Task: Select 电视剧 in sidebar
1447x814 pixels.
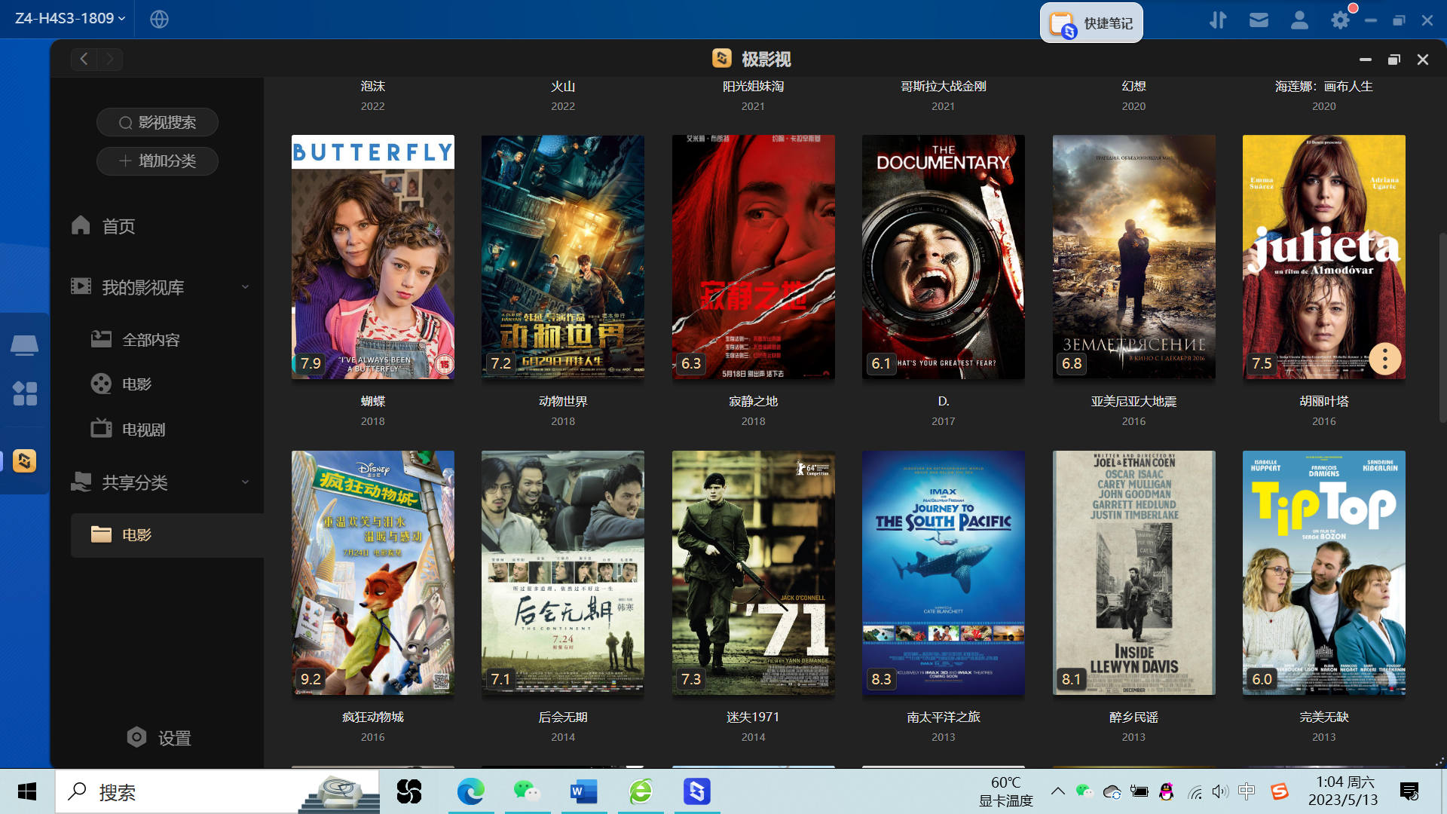Action: 128,430
